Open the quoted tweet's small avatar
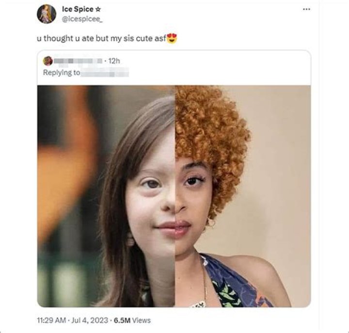 pyautogui.click(x=48, y=61)
